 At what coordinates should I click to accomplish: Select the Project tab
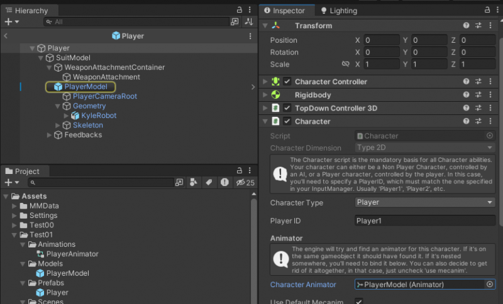point(23,171)
